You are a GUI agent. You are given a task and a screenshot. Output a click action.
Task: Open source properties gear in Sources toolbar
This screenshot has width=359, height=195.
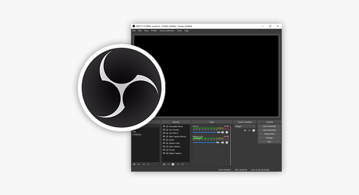173,164
